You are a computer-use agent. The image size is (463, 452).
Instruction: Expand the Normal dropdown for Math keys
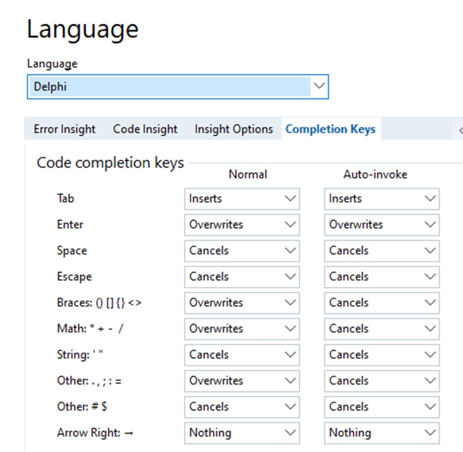[242, 329]
